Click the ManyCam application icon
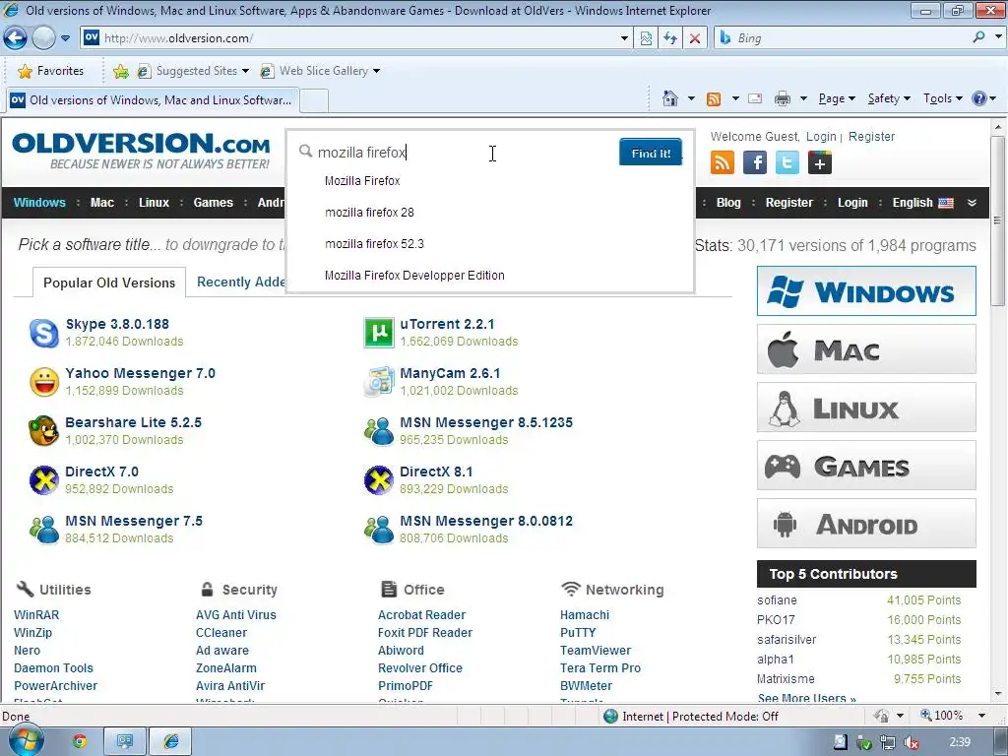 tap(379, 382)
